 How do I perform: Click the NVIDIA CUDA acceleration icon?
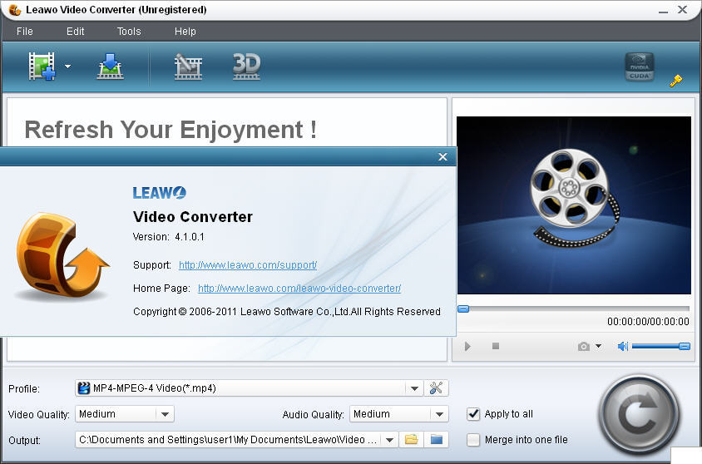(x=640, y=67)
